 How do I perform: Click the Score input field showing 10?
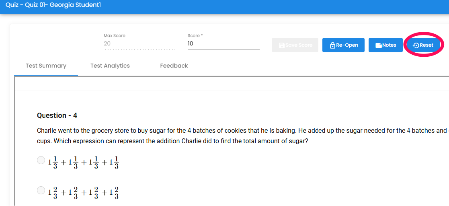click(x=223, y=44)
